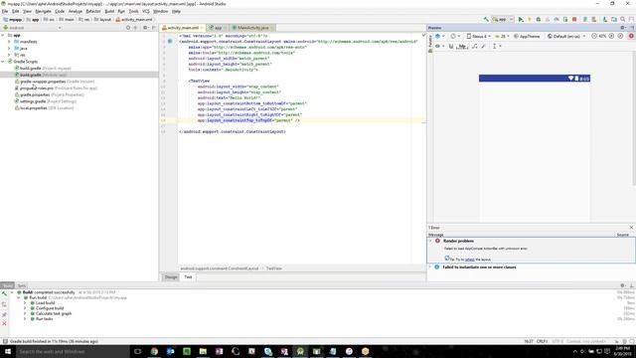Screen dimensions: 636x358
Task: Open Project panel settings gear icon
Action: (145, 28)
